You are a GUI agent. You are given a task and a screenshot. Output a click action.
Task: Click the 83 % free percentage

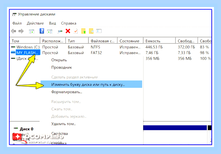pos(204,47)
